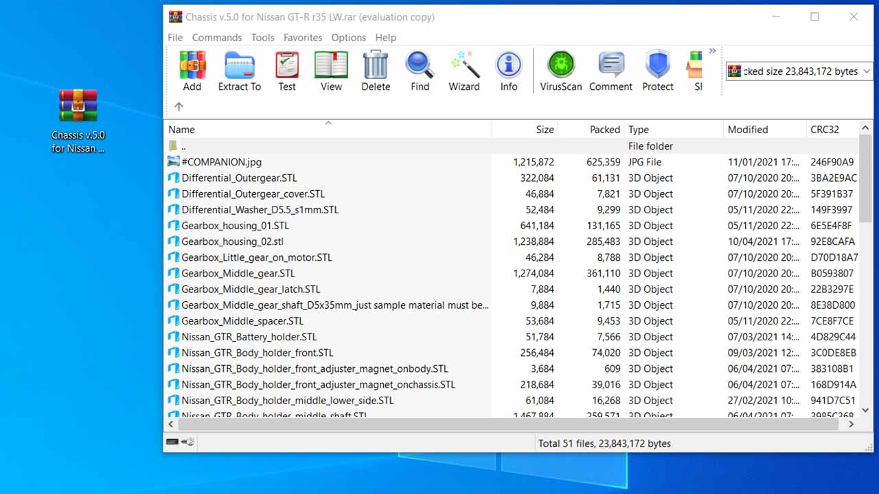This screenshot has height=494, width=879.
Task: Click the WinRAR title bar app icon
Action: tap(176, 17)
